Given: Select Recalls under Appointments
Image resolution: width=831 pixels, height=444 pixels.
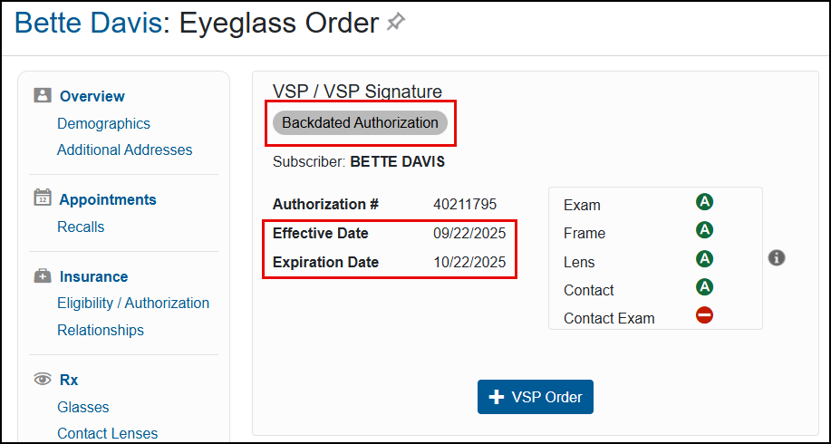Looking at the screenshot, I should [x=81, y=227].
